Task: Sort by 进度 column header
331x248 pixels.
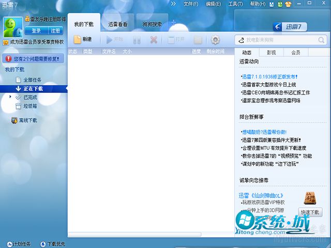Action: click(196, 52)
